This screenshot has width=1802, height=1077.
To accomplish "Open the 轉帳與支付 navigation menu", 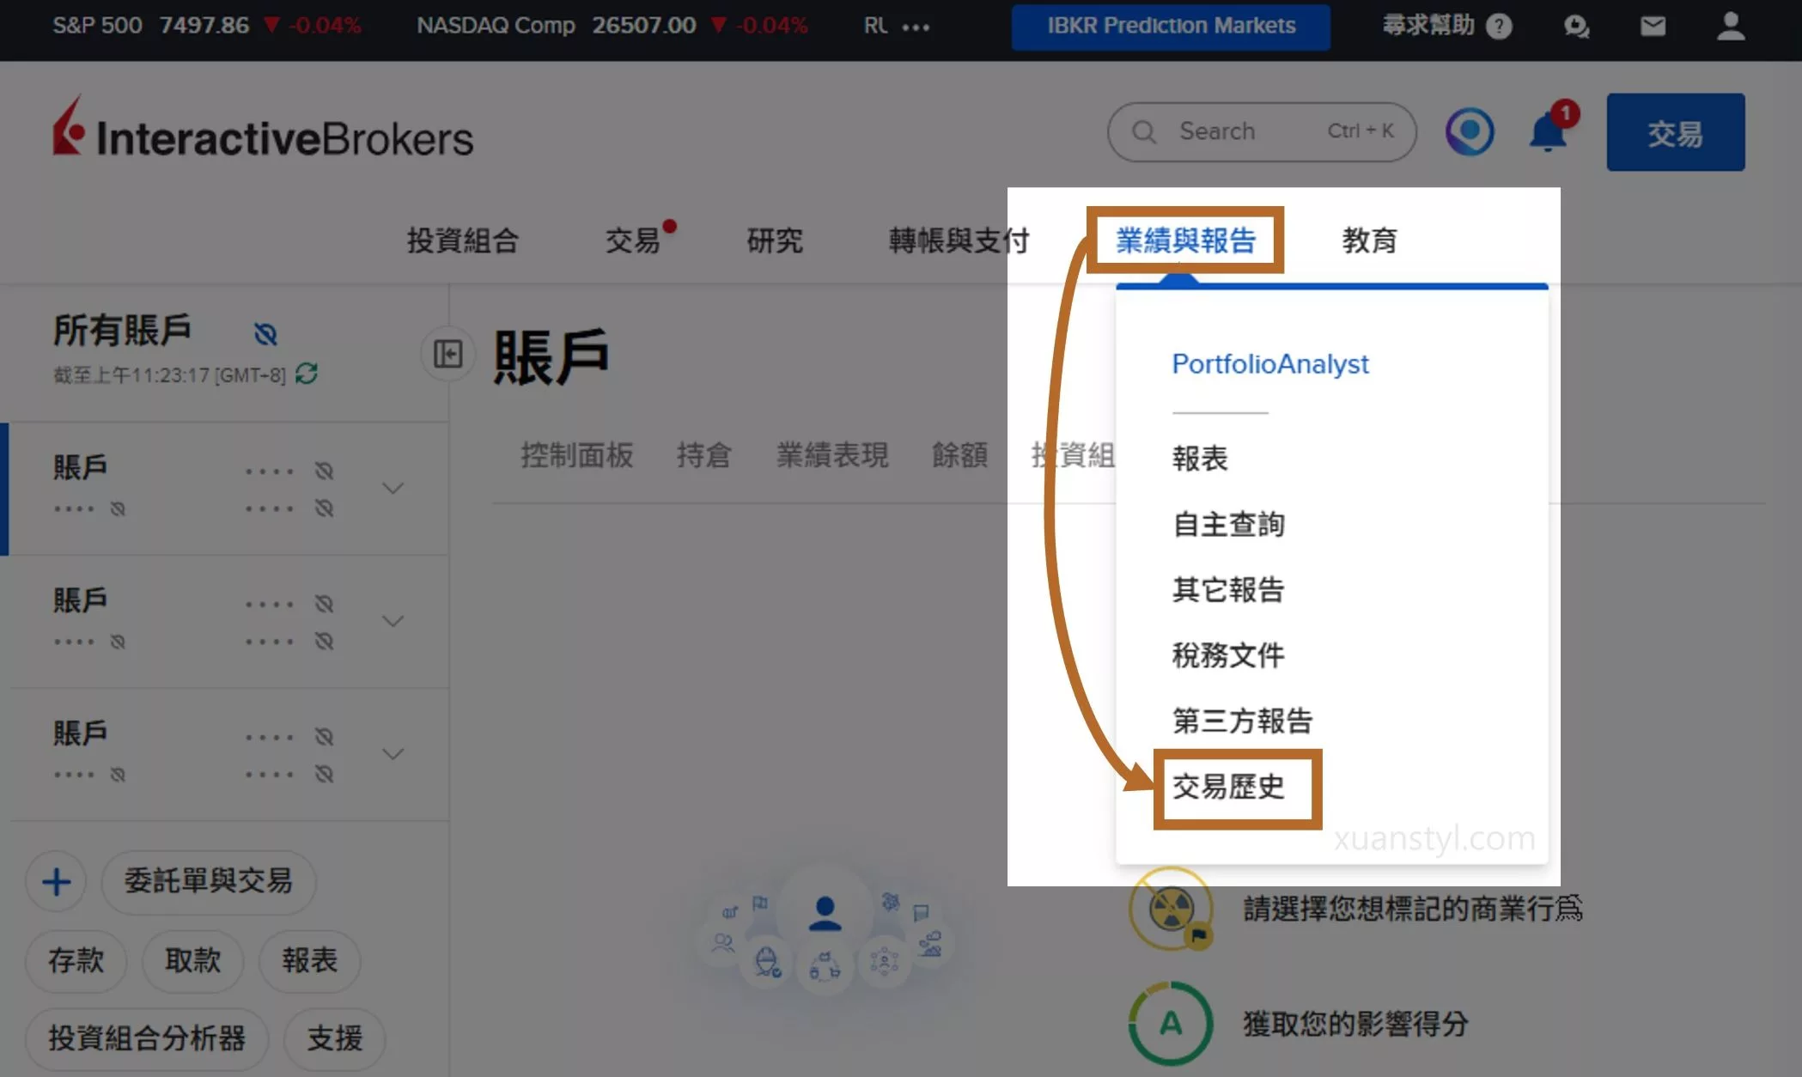I will click(x=959, y=240).
